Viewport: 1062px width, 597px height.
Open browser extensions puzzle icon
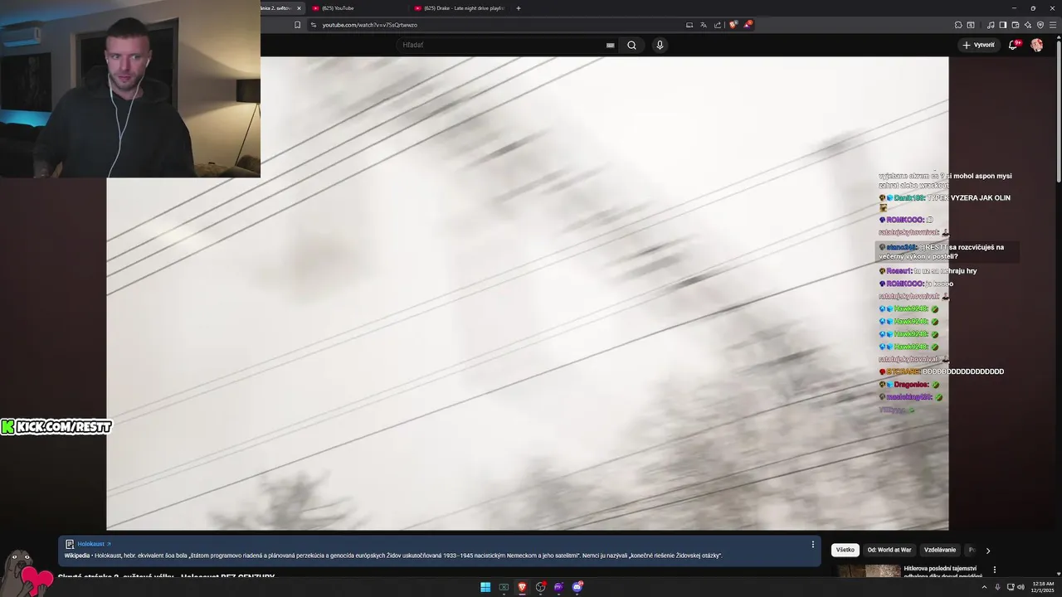click(x=958, y=25)
